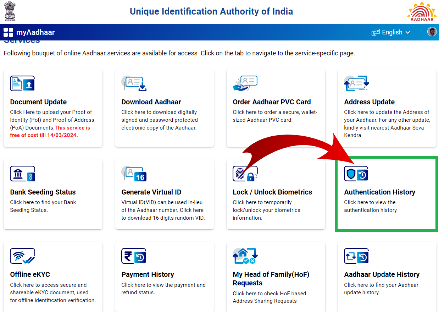This screenshot has height=312, width=439.
Task: Click the national emblem logo
Action: tap(10, 11)
